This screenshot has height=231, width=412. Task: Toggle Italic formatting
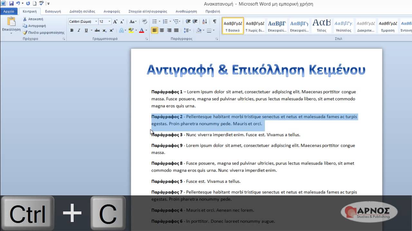coord(79,30)
